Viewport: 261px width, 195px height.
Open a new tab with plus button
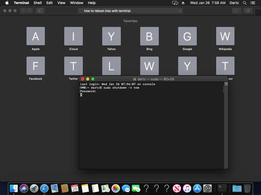tap(258, 12)
